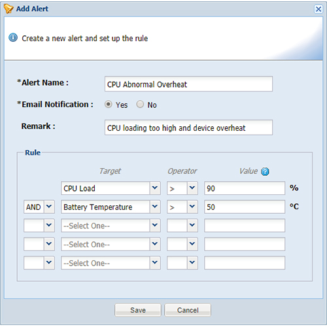Open the Battery Temperature target dropdown
Screen dimensions: 327x327
click(111, 207)
